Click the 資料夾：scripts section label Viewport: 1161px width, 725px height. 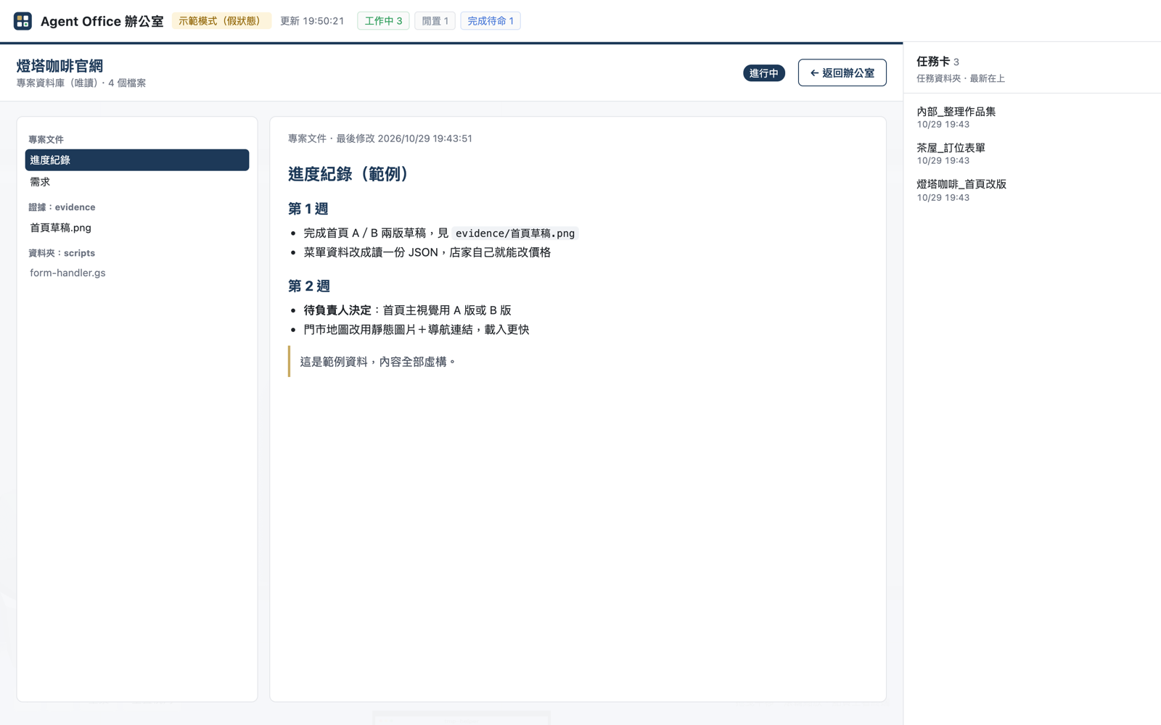[x=62, y=253]
